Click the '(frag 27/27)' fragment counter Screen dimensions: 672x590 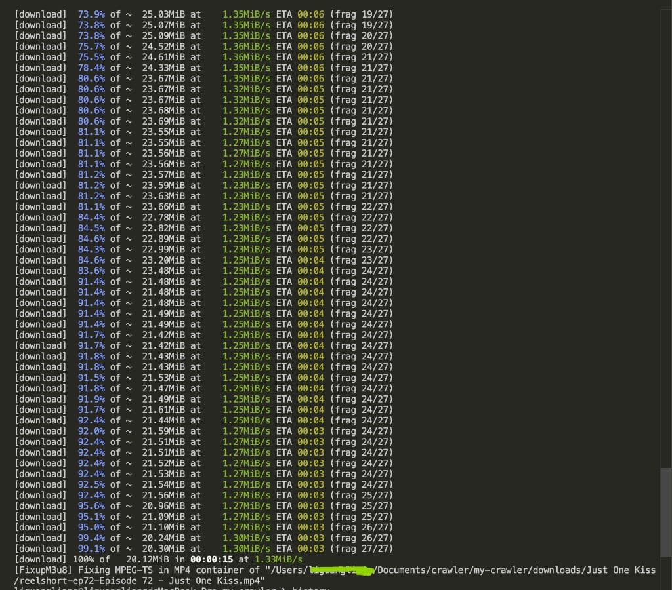tap(362, 549)
